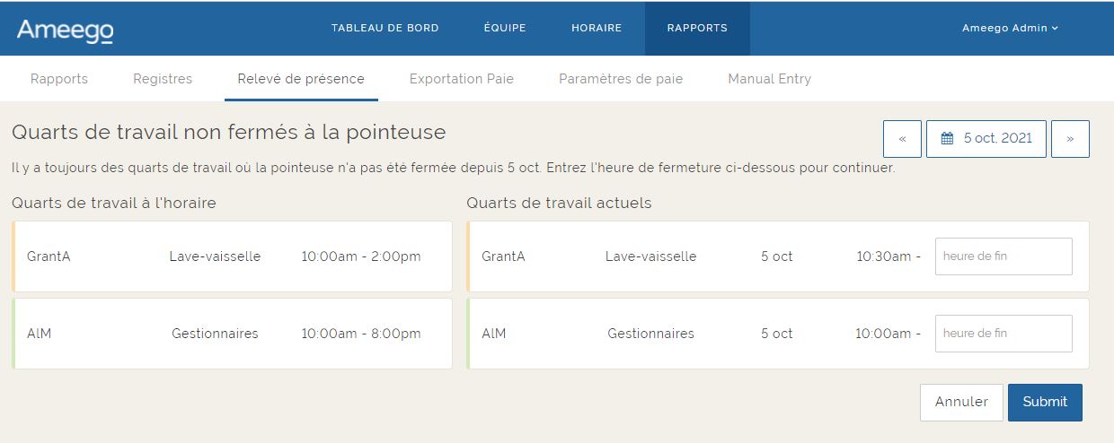Select the Relevé de présence tab
1114x443 pixels.
(x=301, y=79)
